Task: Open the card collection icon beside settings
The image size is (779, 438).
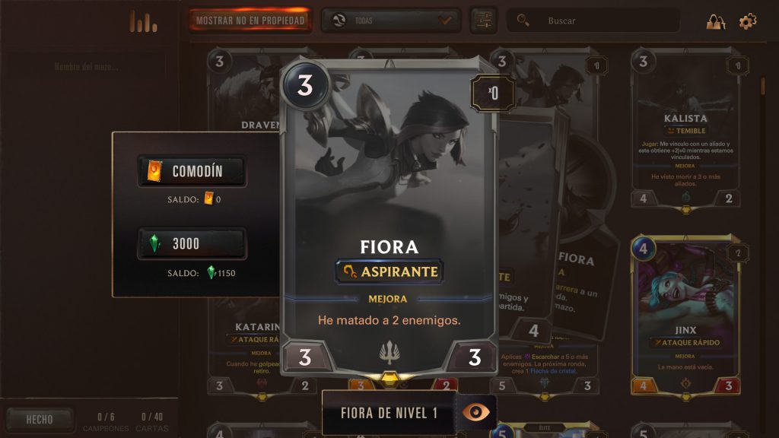Action: [x=716, y=21]
